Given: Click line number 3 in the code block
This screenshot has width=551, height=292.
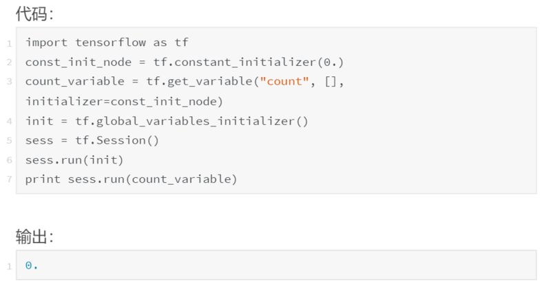Looking at the screenshot, I should coord(10,82).
